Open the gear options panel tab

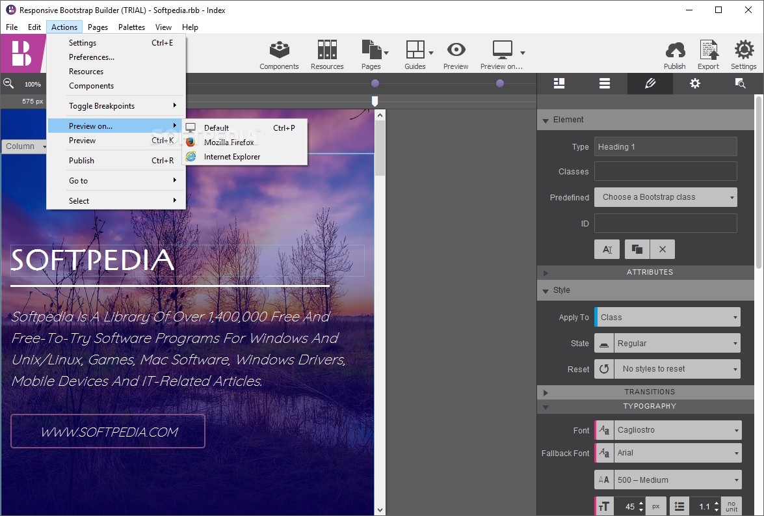[x=695, y=83]
